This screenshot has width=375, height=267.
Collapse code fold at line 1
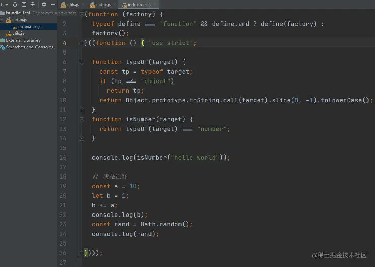click(x=82, y=14)
